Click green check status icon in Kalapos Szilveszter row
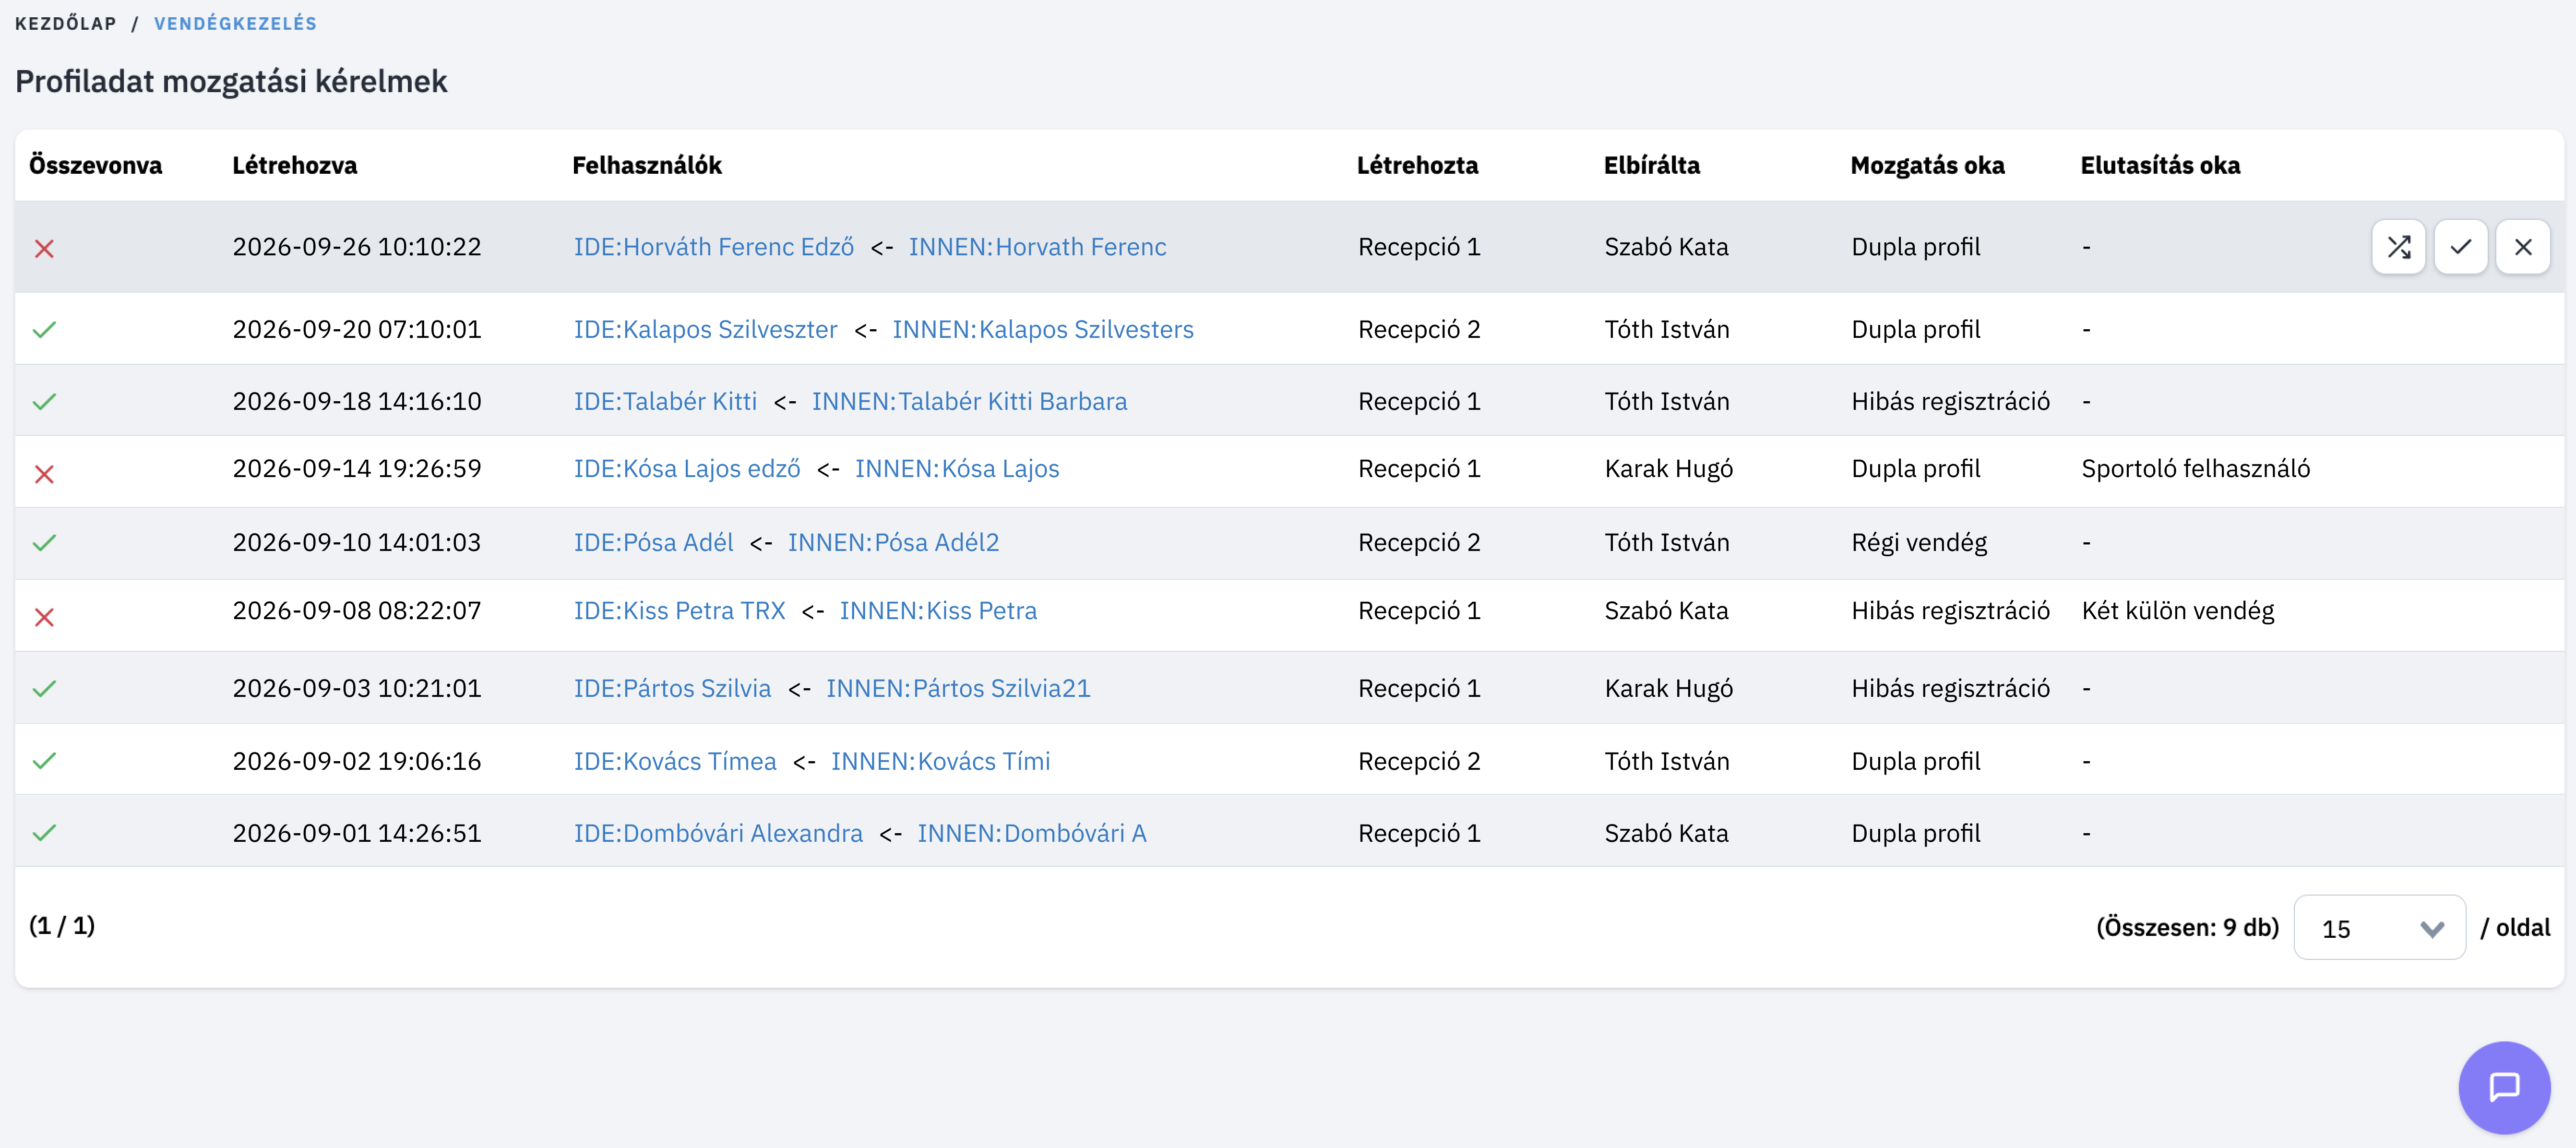 click(44, 329)
